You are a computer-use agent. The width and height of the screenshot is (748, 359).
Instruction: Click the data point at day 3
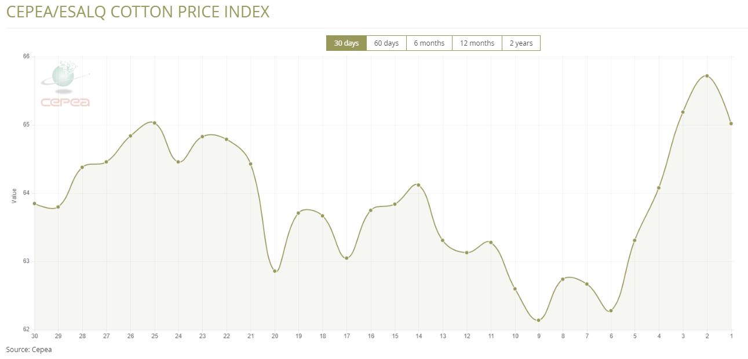(683, 112)
